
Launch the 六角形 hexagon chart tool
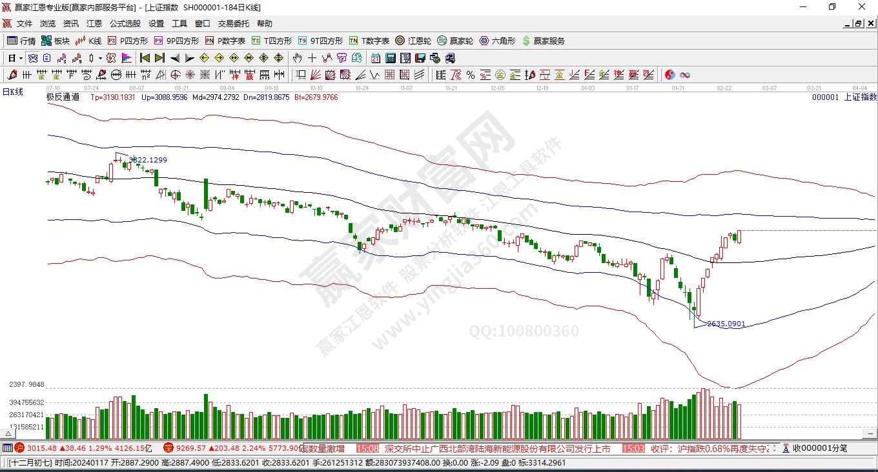497,41
